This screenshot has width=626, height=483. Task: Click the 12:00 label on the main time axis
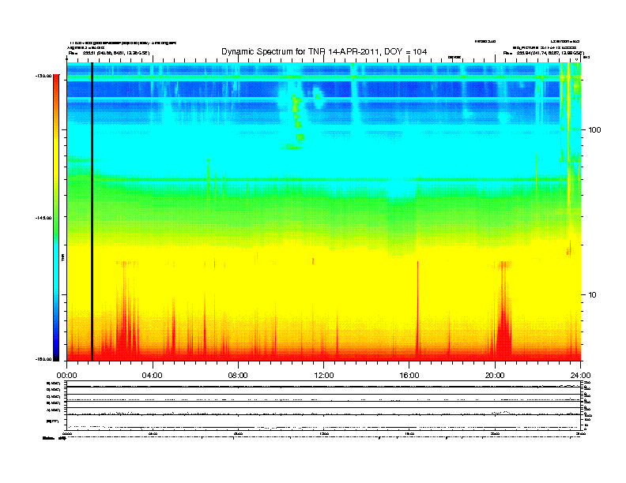[324, 376]
